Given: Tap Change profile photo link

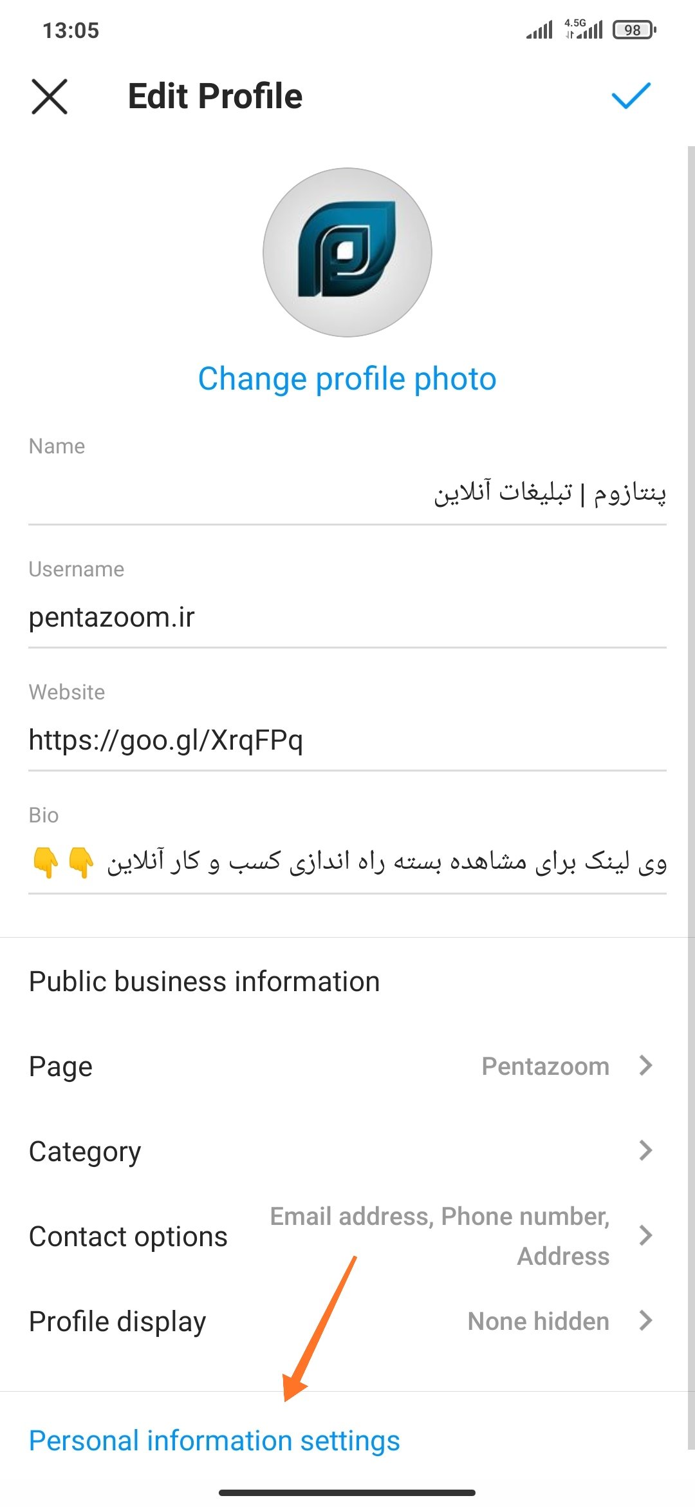Looking at the screenshot, I should tap(347, 379).
